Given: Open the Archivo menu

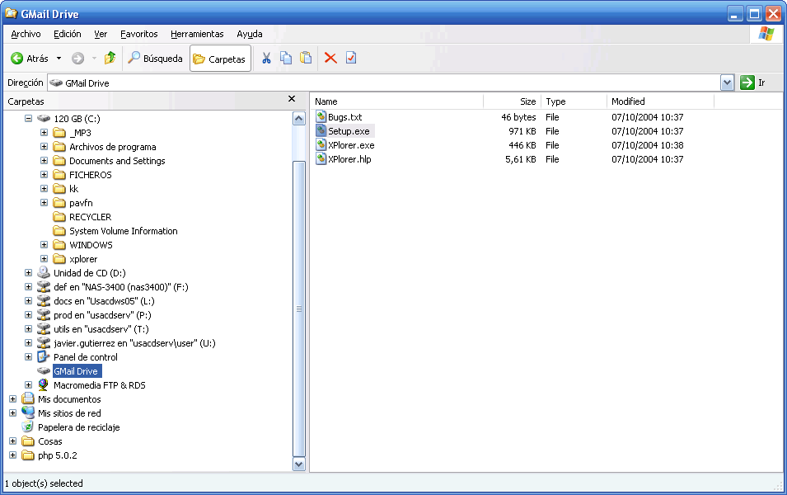Looking at the screenshot, I should (x=26, y=34).
